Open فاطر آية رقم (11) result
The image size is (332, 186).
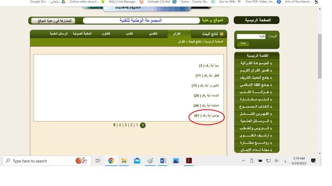click(x=207, y=76)
